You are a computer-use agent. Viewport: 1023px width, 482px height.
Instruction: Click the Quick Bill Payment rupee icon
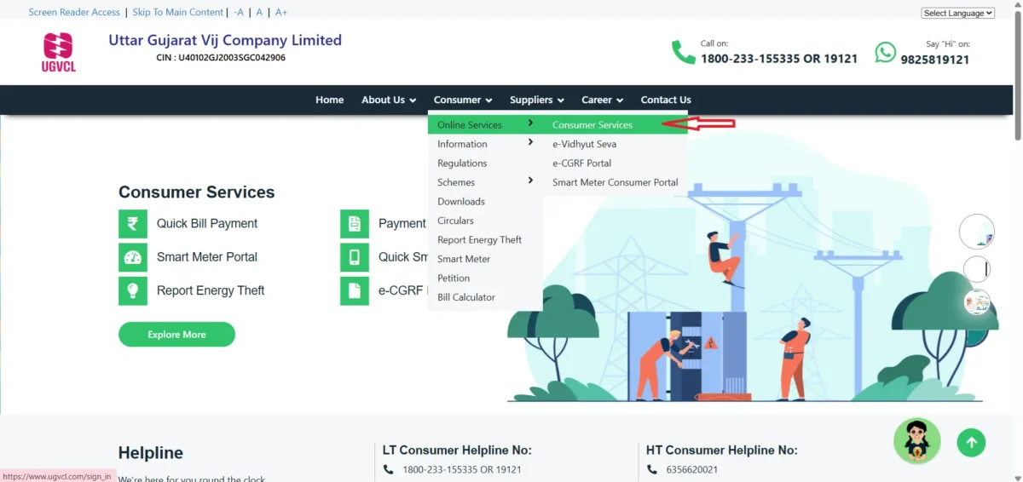tap(133, 224)
